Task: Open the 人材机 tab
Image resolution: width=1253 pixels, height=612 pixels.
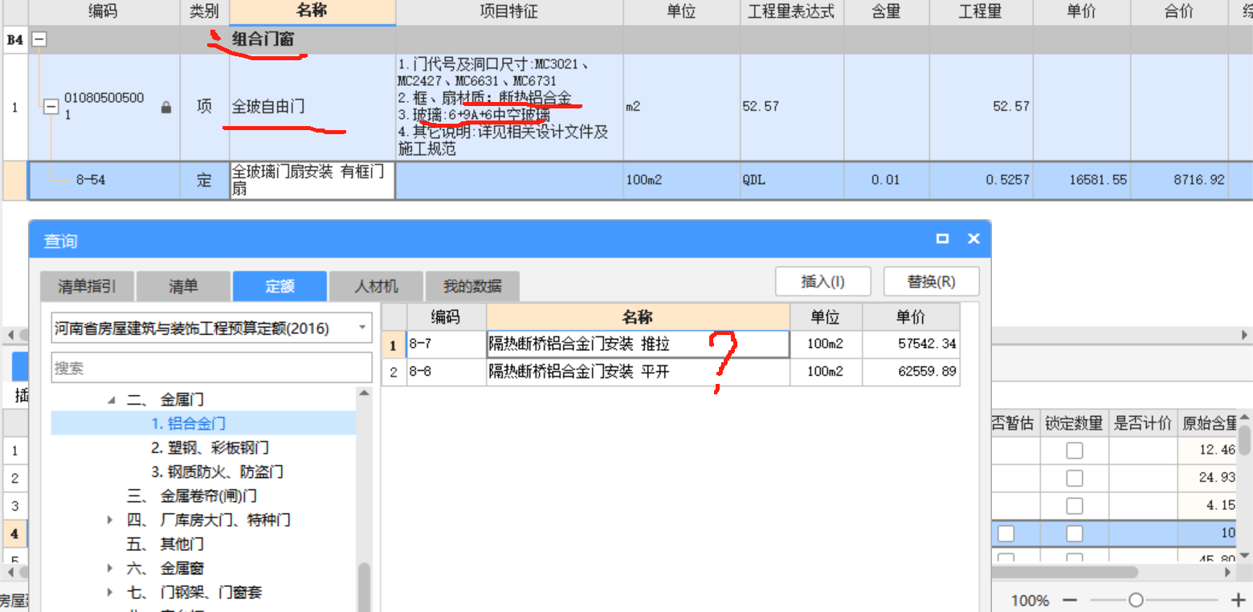Action: click(376, 286)
